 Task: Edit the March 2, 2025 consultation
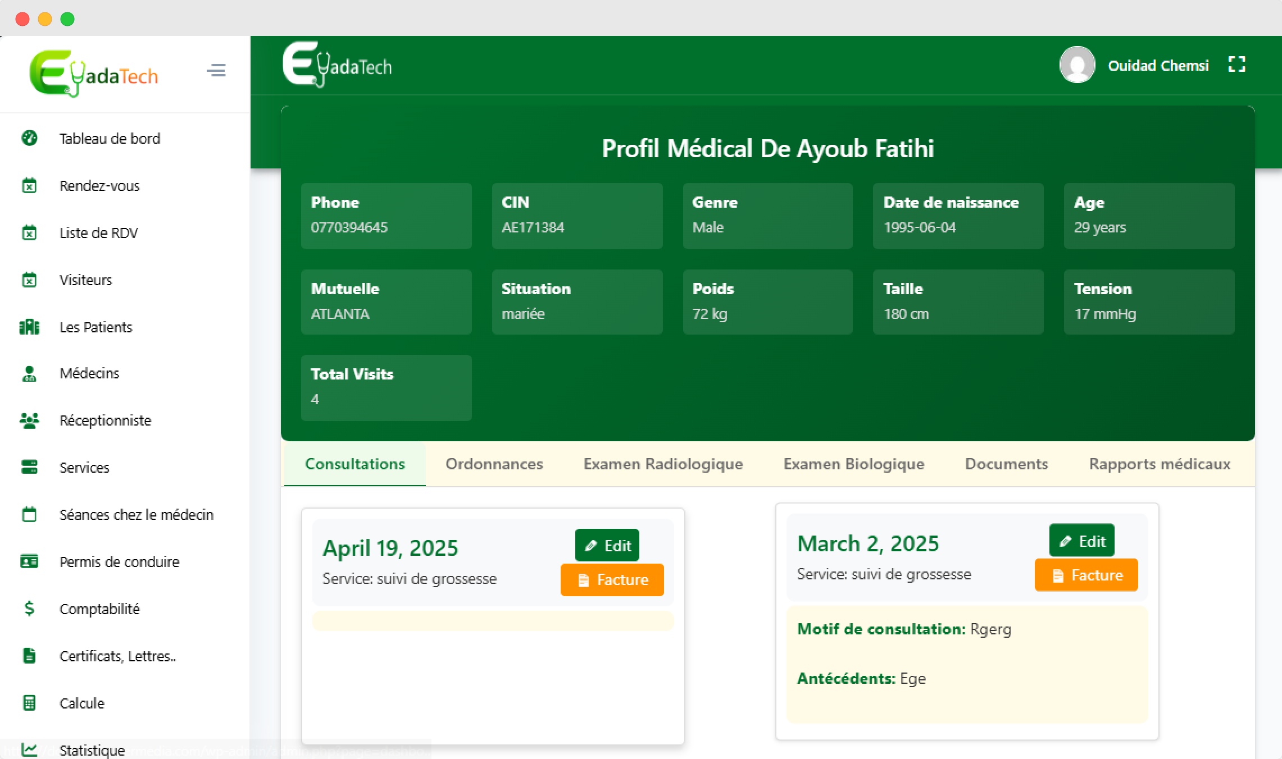click(1081, 541)
